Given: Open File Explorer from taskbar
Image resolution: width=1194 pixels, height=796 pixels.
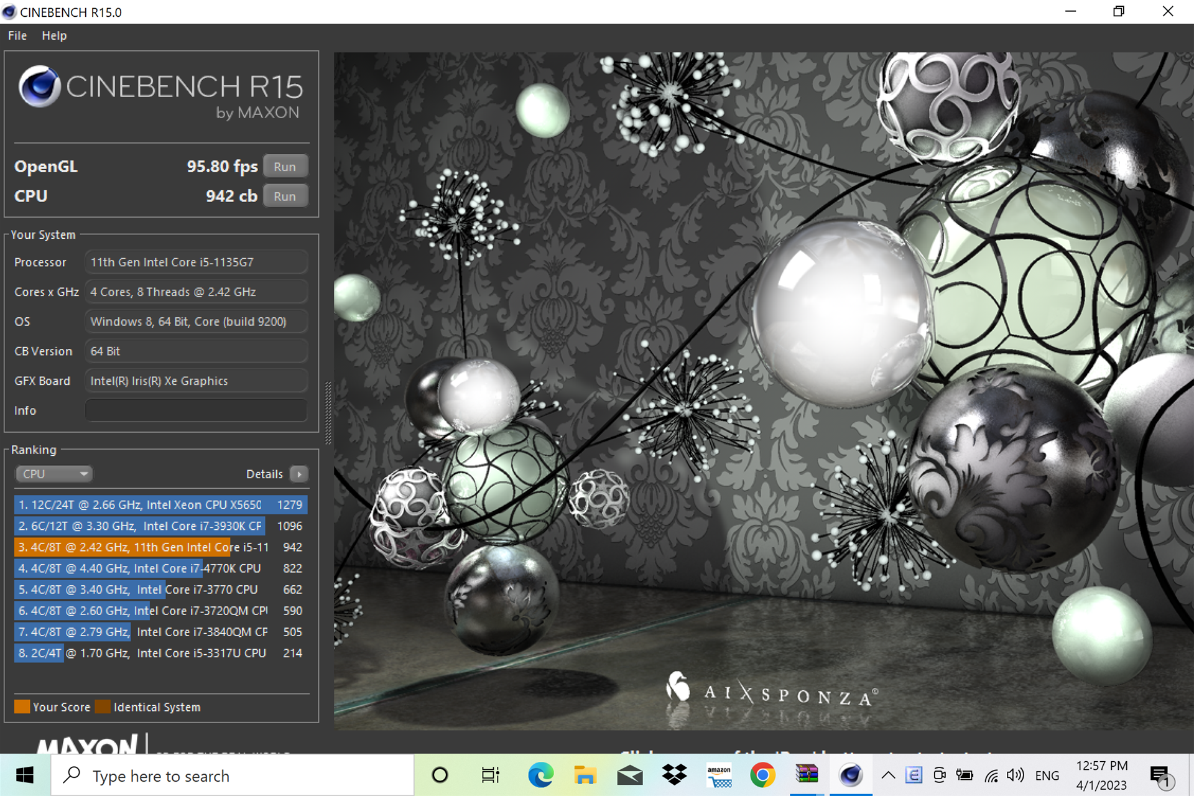Looking at the screenshot, I should click(585, 775).
